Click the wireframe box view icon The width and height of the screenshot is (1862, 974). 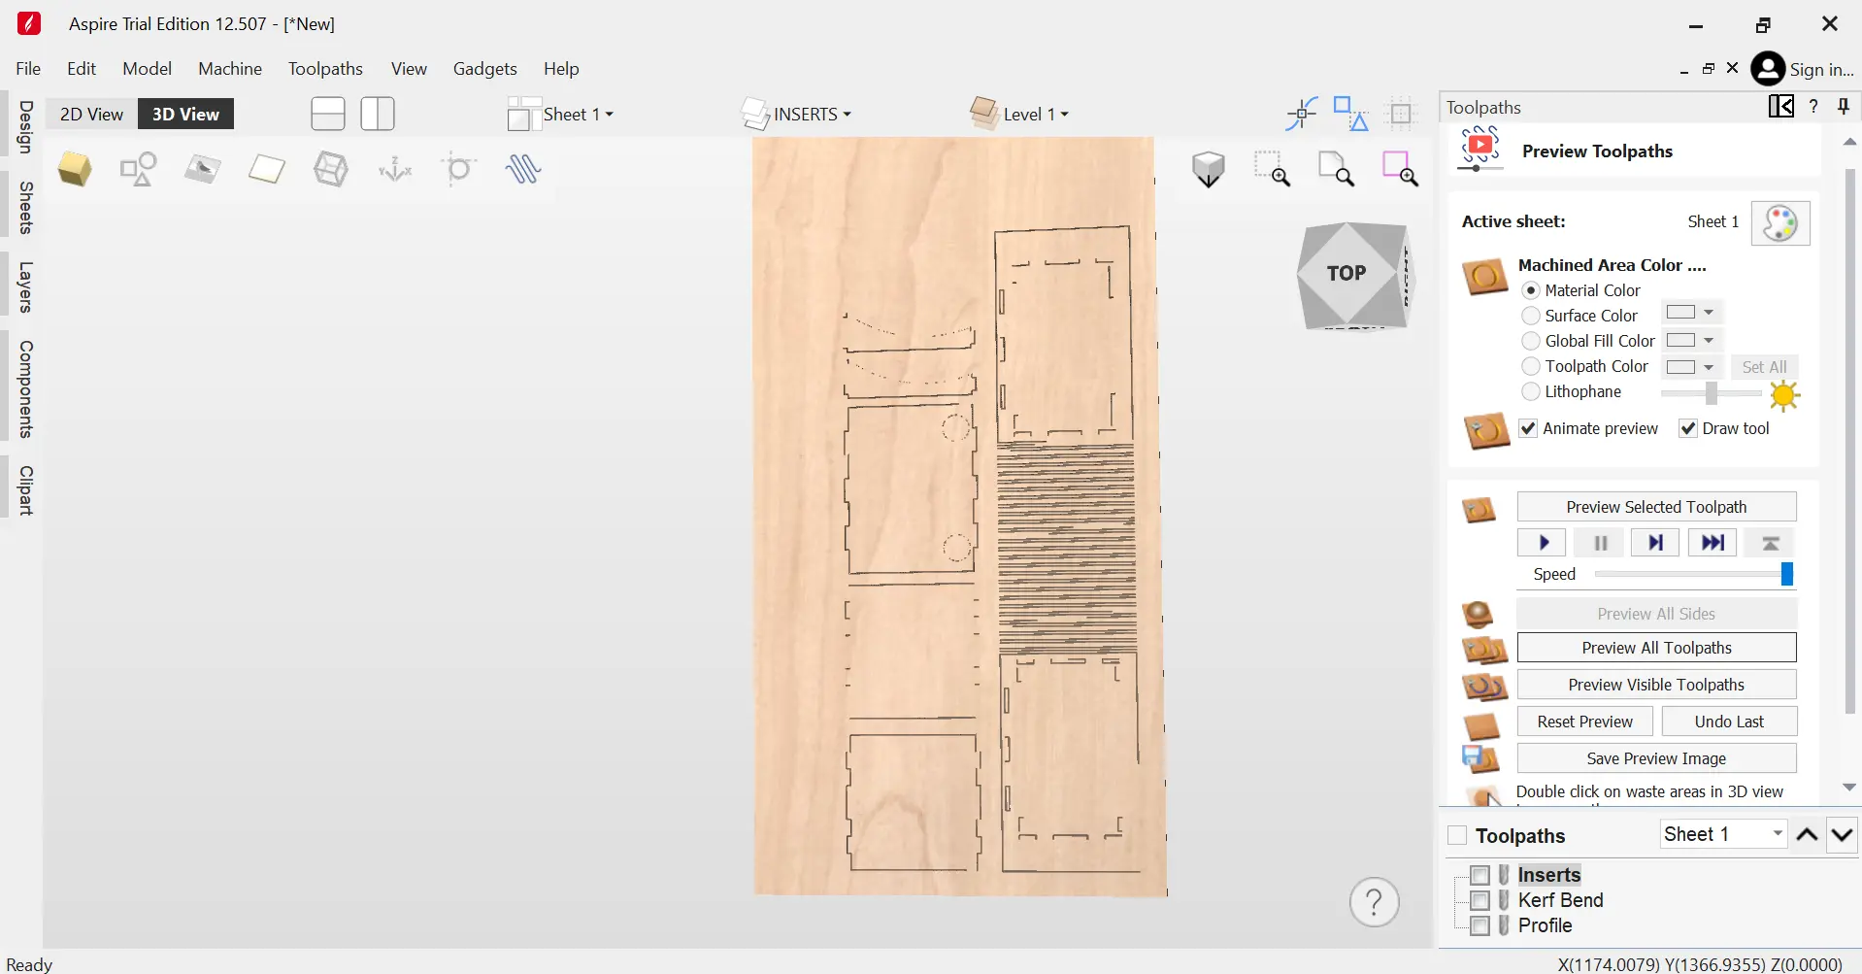tap(331, 169)
